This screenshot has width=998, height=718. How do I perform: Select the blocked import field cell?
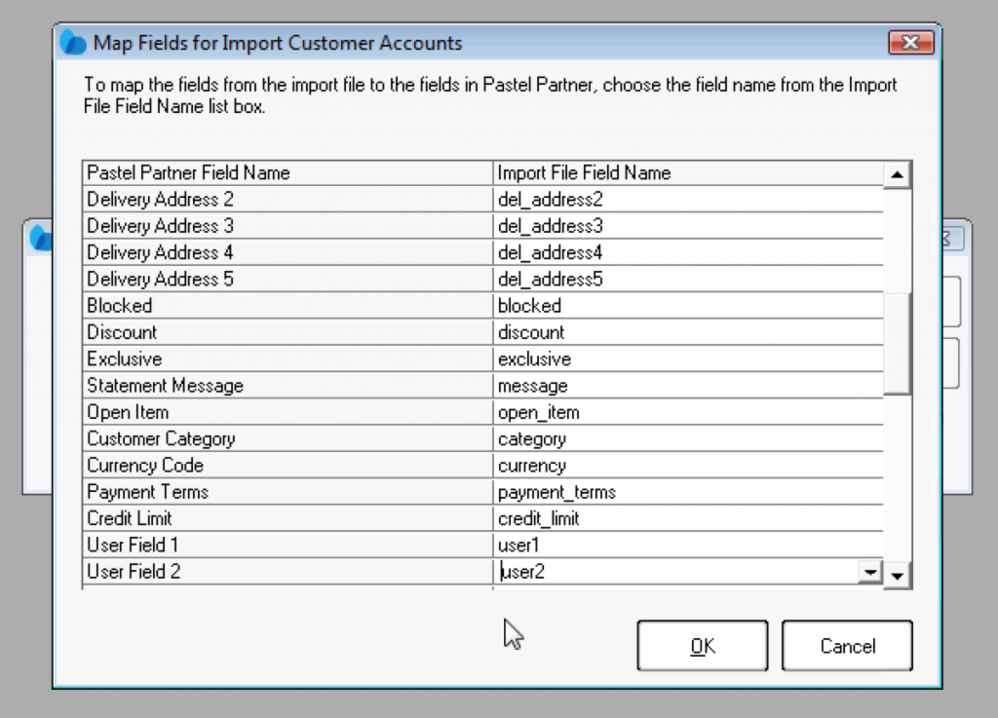pyautogui.click(x=688, y=306)
